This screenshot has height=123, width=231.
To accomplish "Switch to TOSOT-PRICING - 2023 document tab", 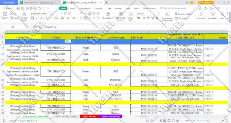I will point(38,3).
